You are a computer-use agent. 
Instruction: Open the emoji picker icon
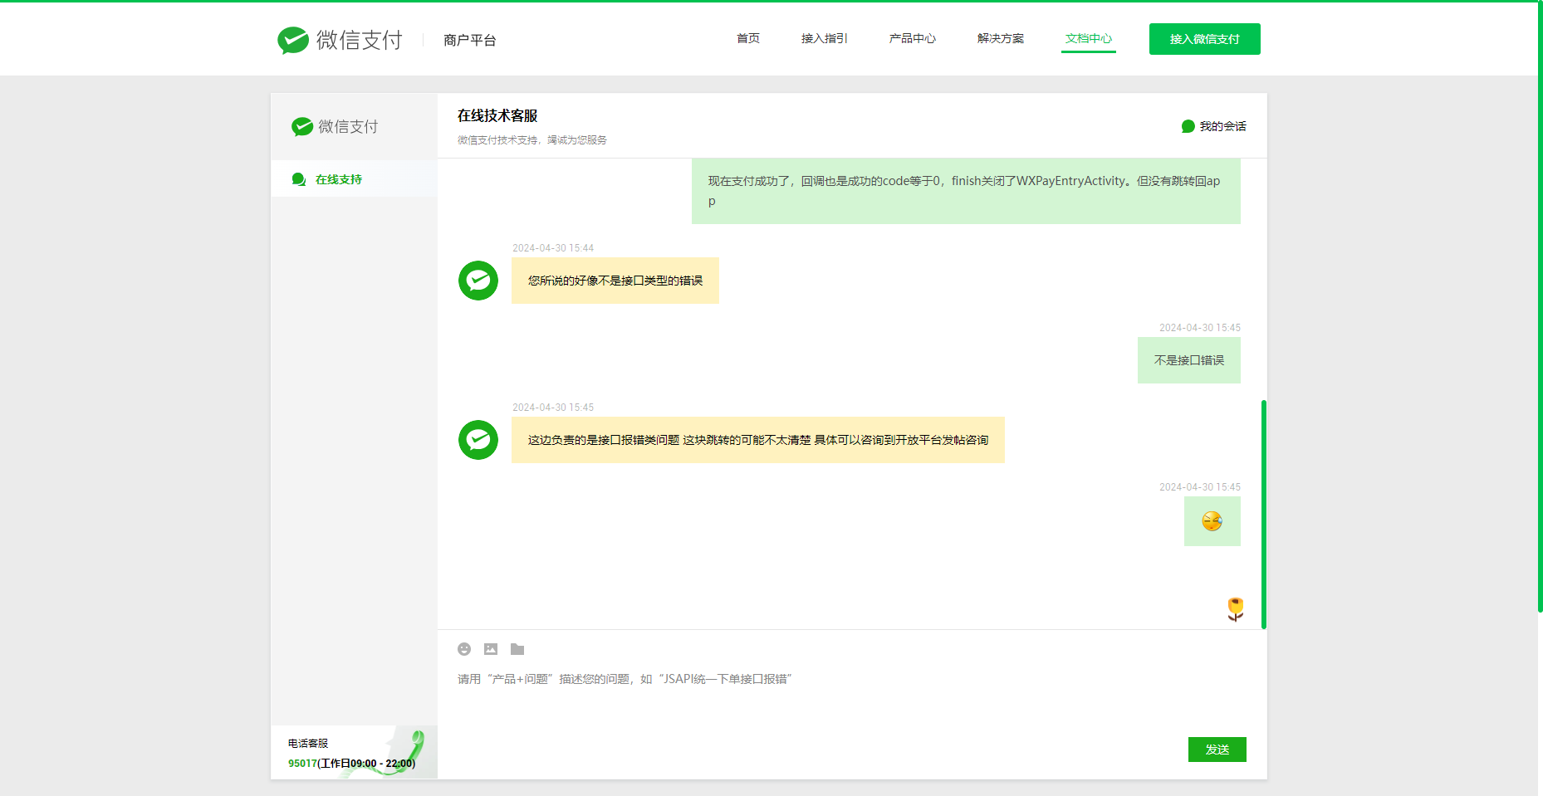coord(464,649)
